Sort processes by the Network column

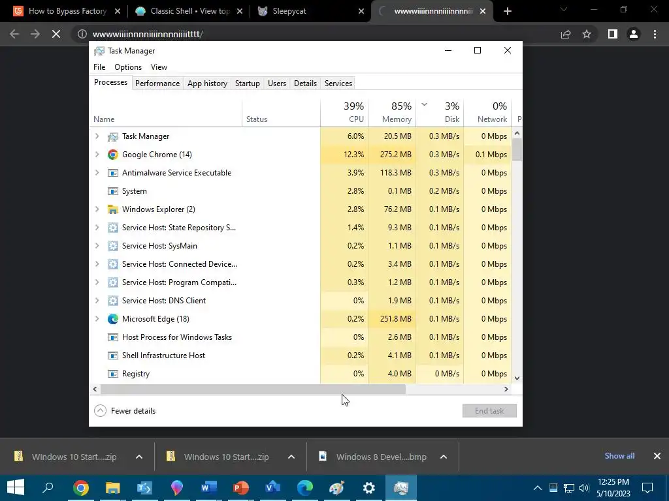[487, 112]
